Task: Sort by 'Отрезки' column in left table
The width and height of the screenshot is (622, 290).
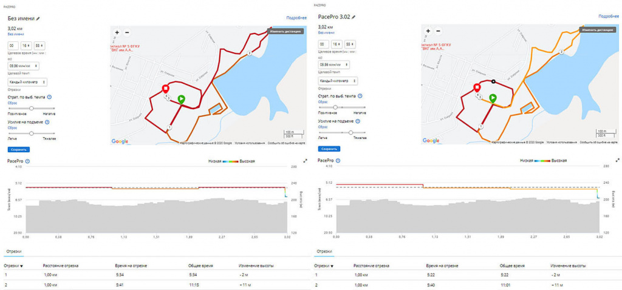Action: (13, 266)
